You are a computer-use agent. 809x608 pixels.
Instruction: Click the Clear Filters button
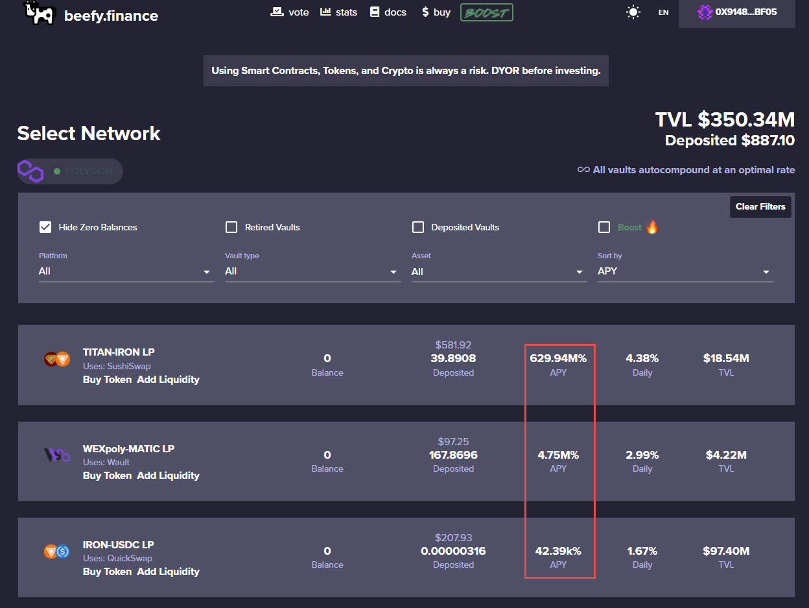pyautogui.click(x=760, y=206)
